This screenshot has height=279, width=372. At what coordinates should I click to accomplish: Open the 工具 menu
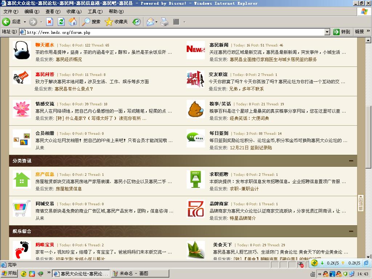point(95,12)
